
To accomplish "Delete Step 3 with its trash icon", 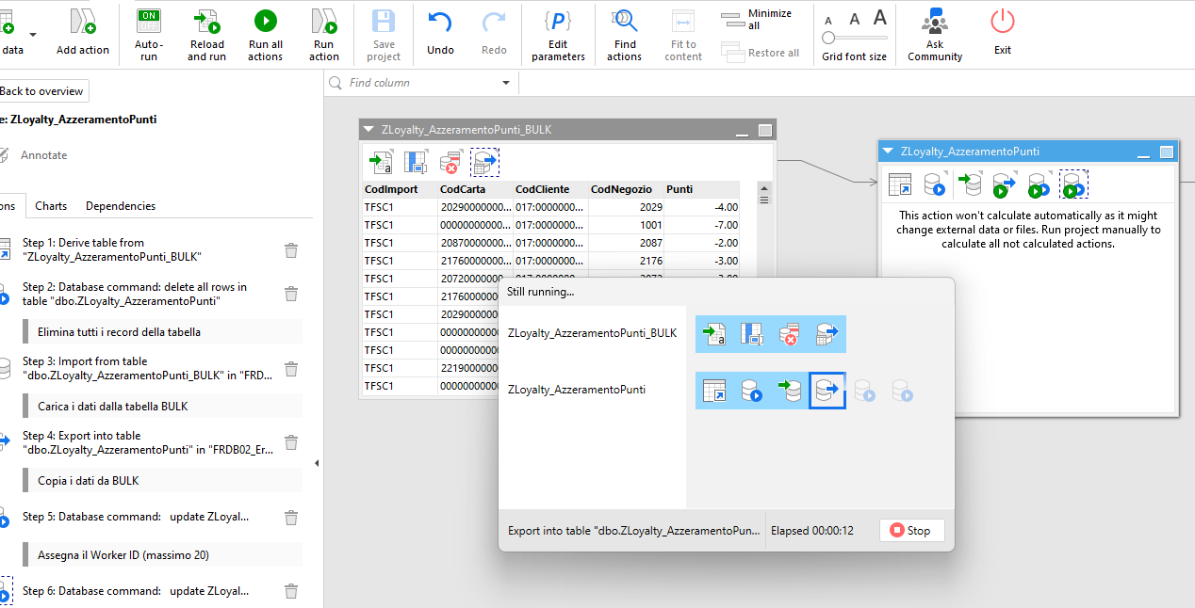I will (x=291, y=368).
